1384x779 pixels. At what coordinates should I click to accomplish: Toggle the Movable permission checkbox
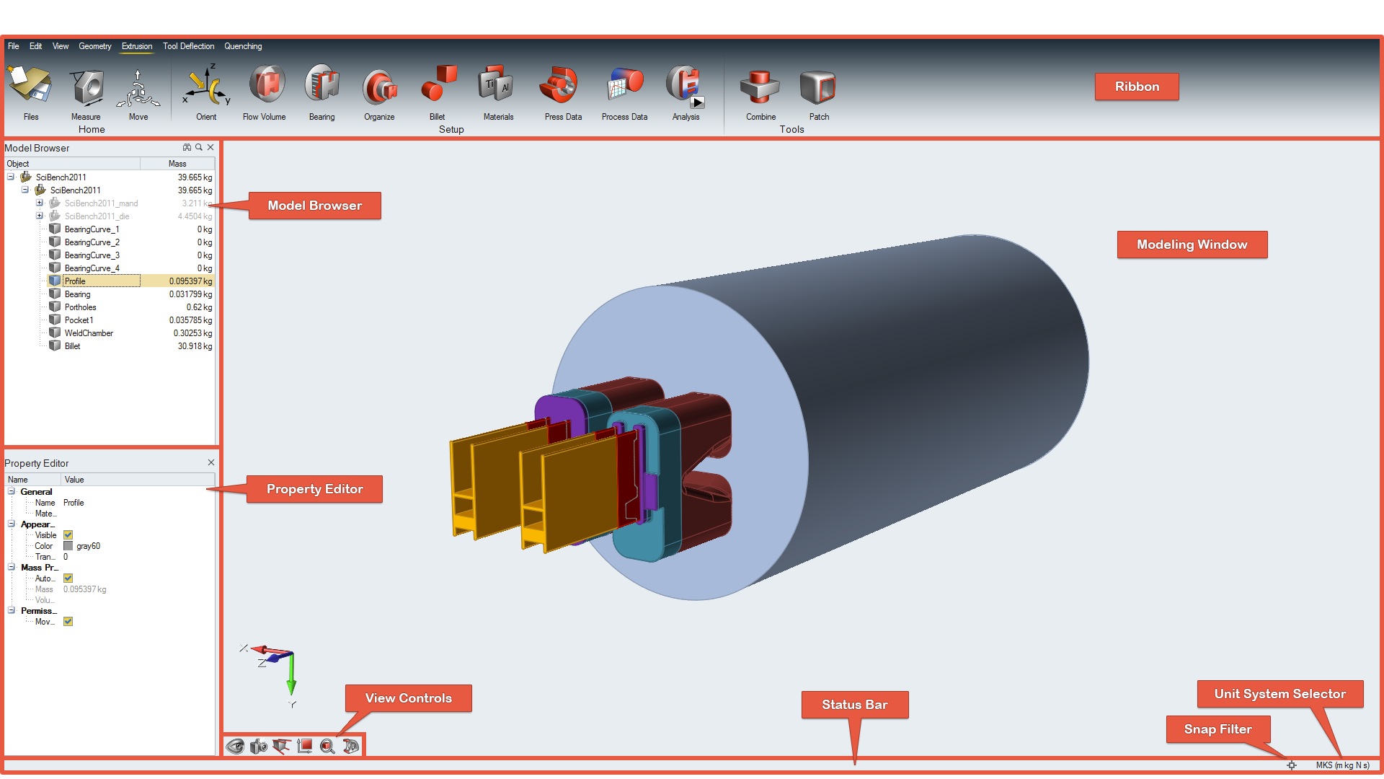coord(68,622)
